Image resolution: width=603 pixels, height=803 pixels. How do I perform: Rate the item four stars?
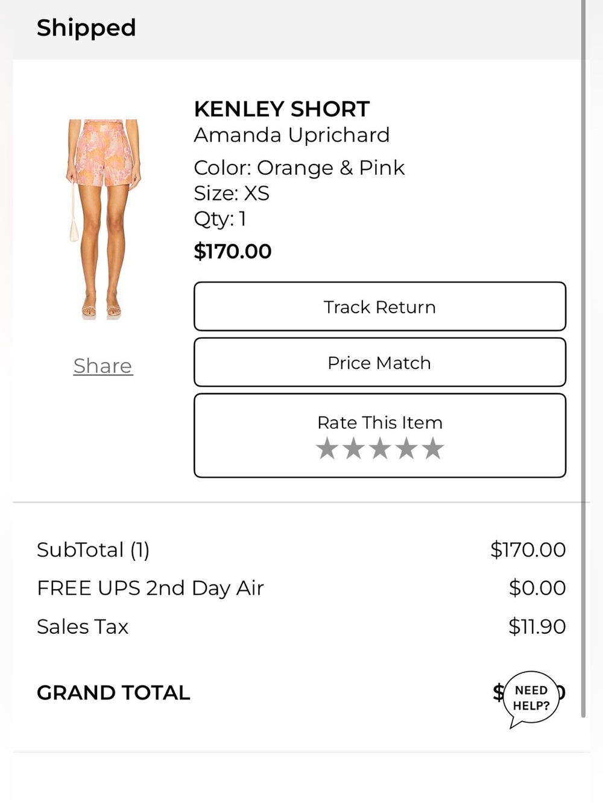(x=406, y=449)
